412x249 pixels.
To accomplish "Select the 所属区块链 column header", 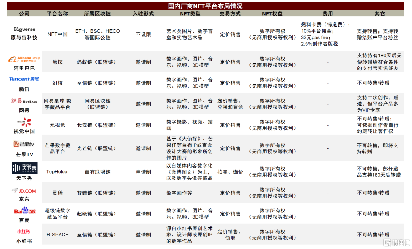I will (97, 14).
